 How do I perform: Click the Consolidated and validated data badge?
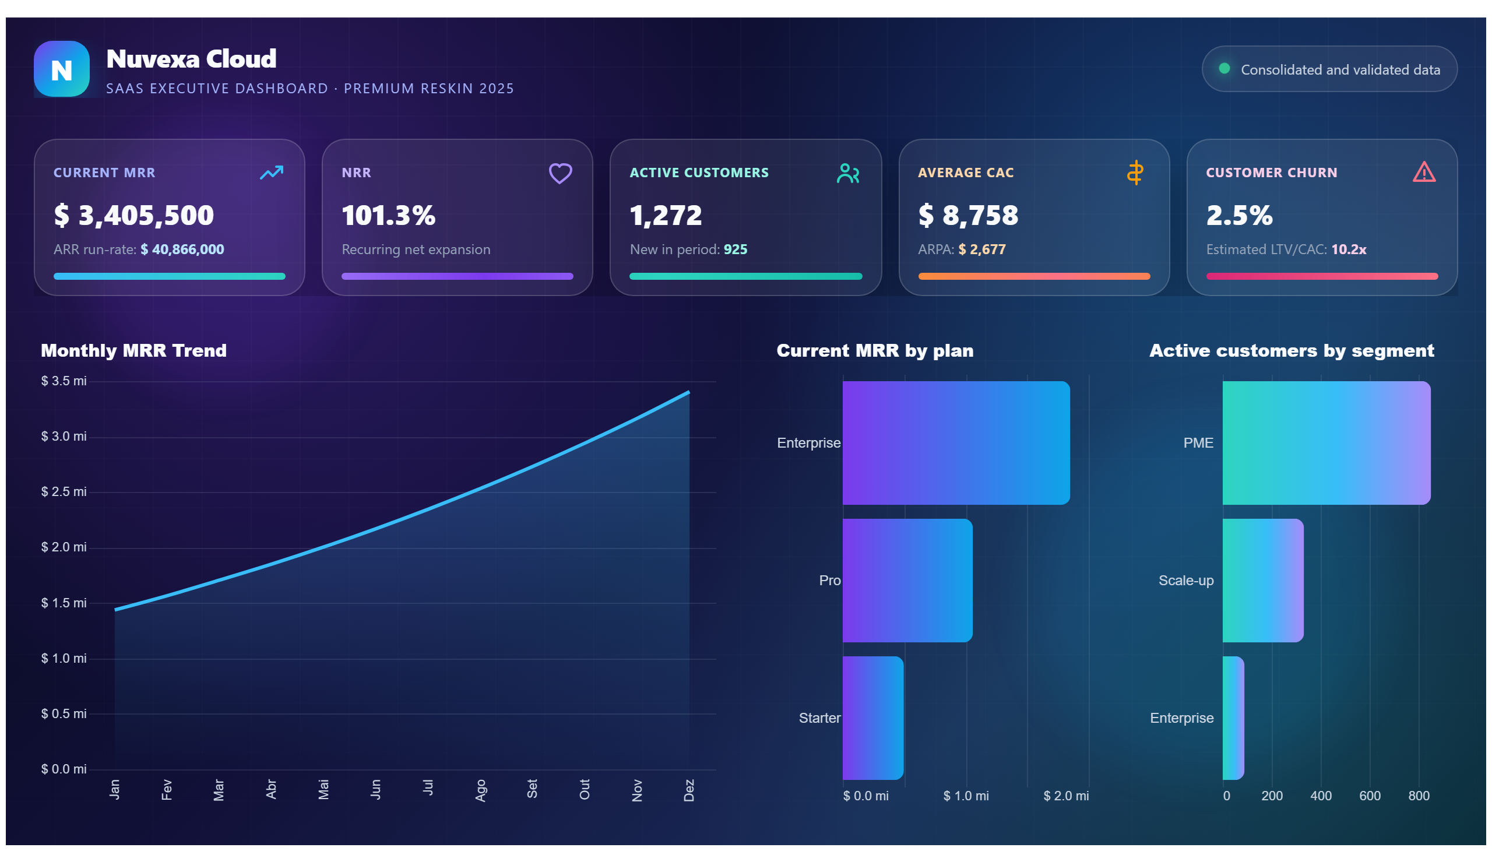(1329, 69)
